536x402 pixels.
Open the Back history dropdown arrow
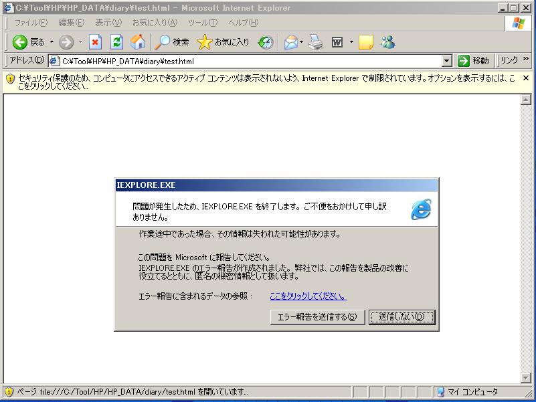point(52,42)
